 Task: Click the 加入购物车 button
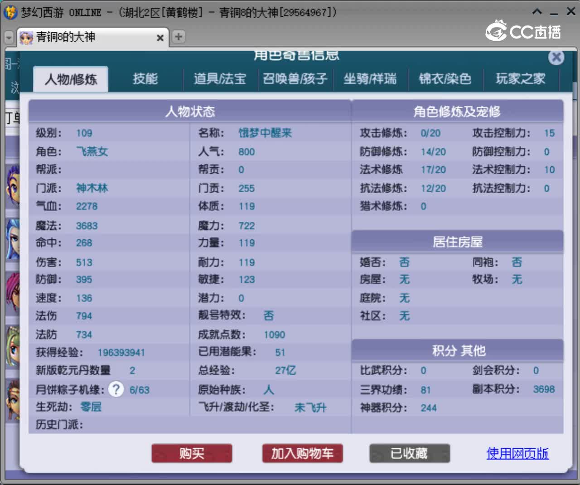[302, 453]
